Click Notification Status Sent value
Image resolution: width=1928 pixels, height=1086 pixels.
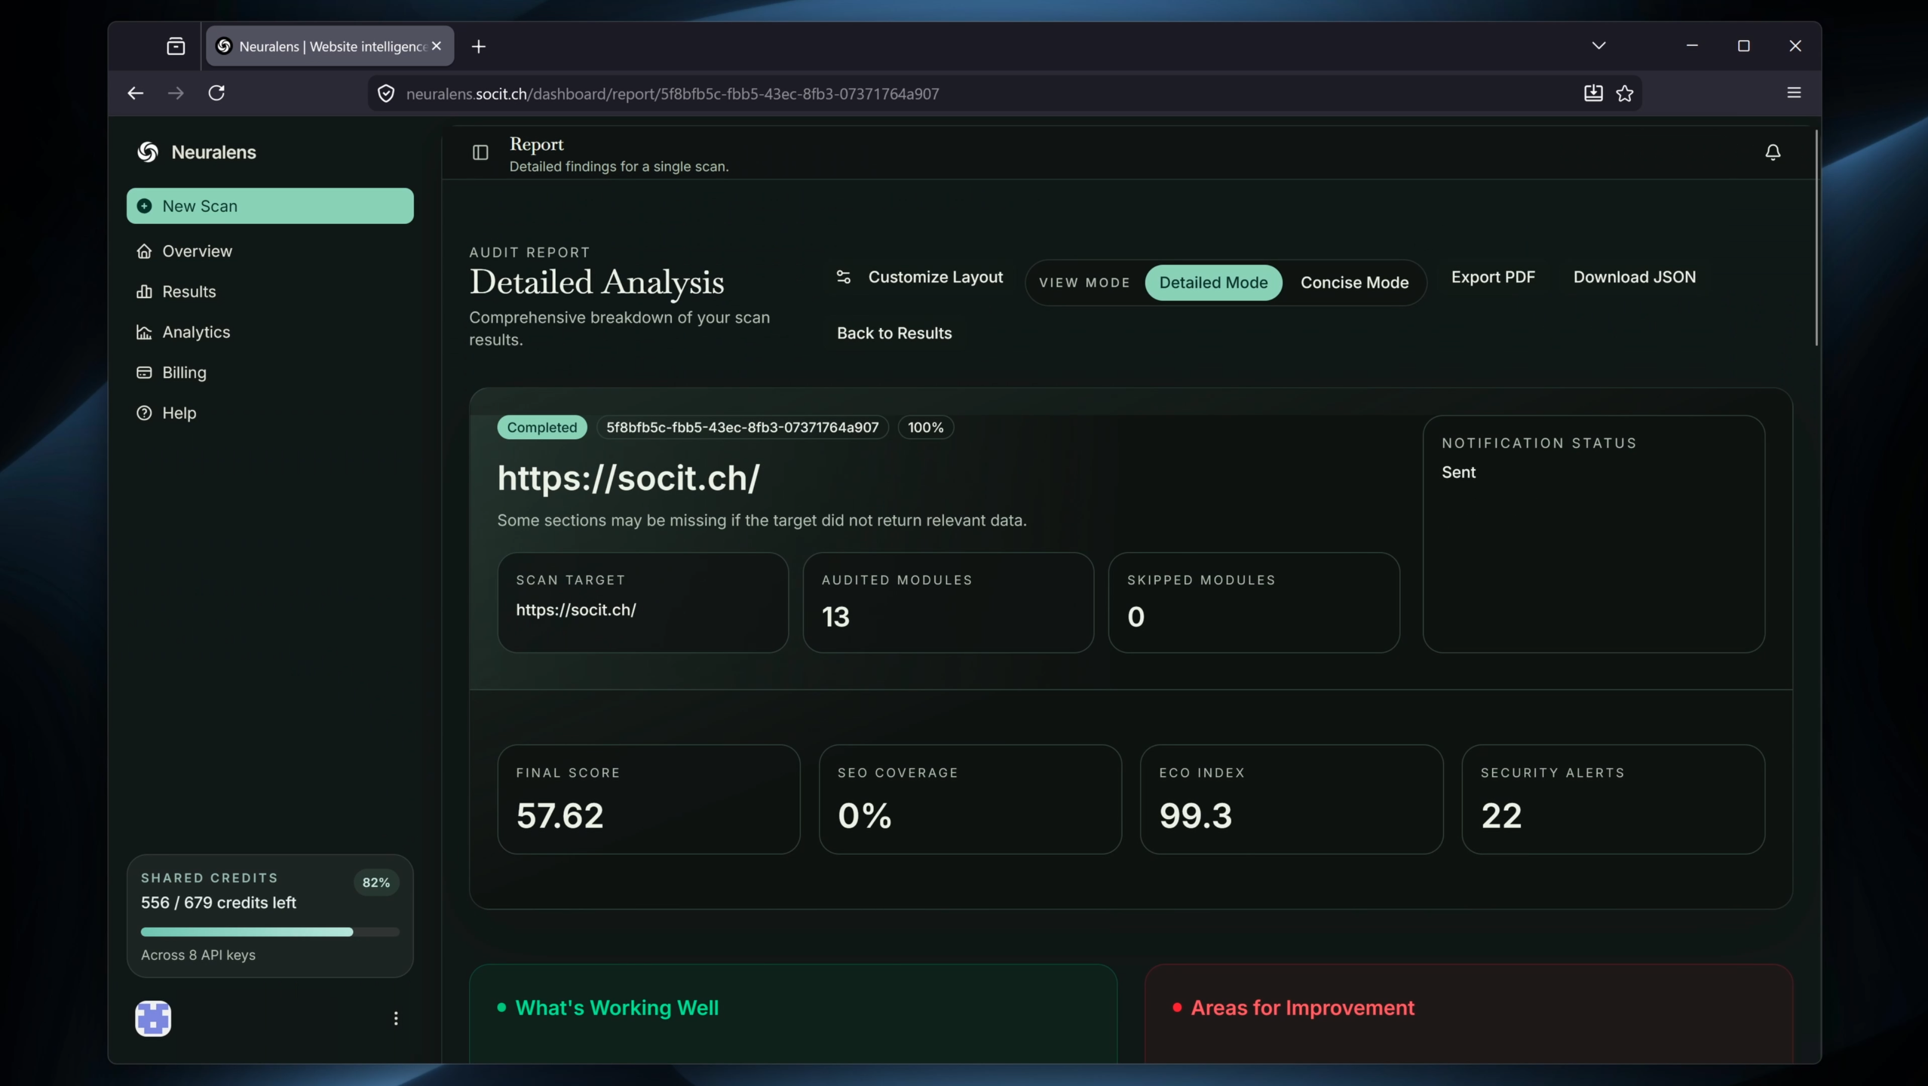(x=1458, y=473)
